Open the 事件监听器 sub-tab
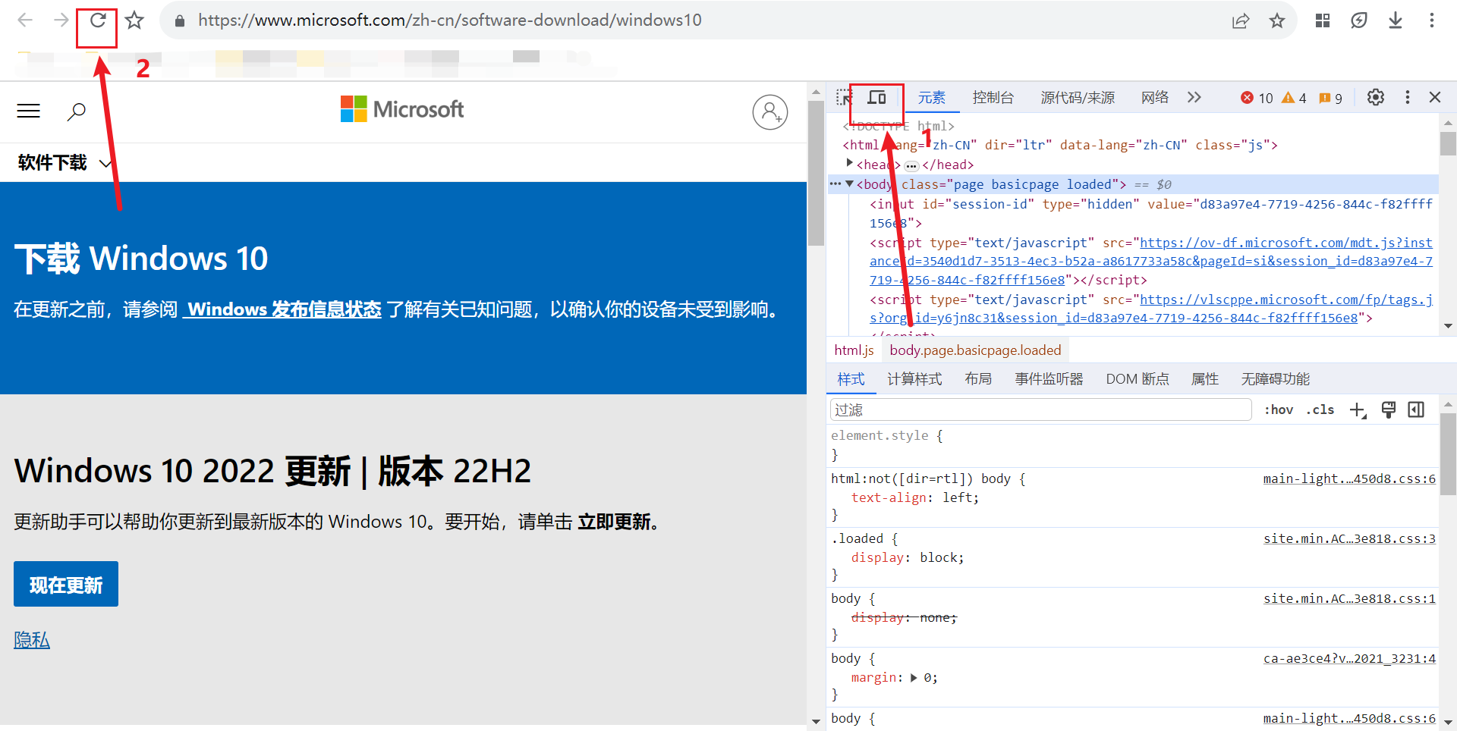1457x731 pixels. 1049,379
